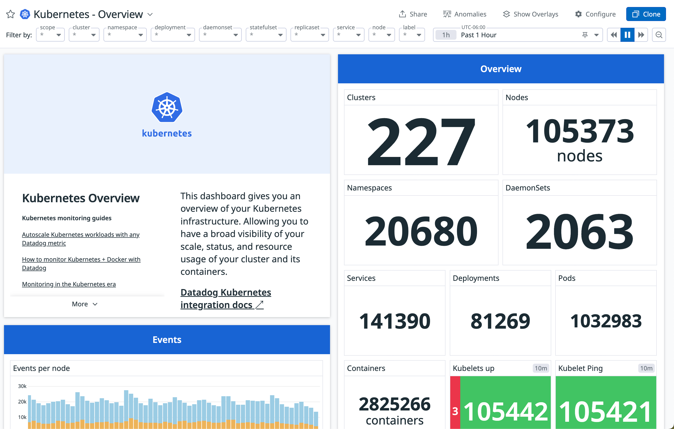The width and height of the screenshot is (674, 429).
Task: Click the Events section header
Action: tap(167, 340)
